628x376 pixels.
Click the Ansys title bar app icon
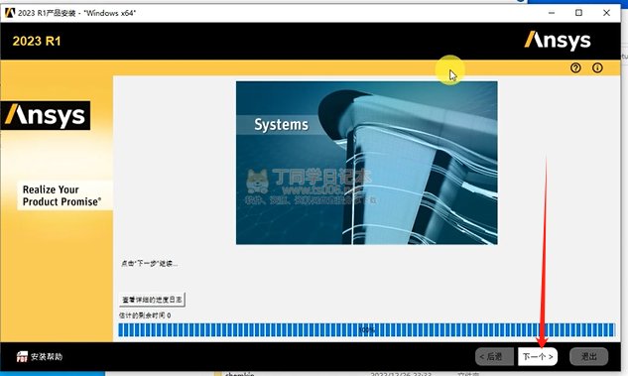point(9,13)
